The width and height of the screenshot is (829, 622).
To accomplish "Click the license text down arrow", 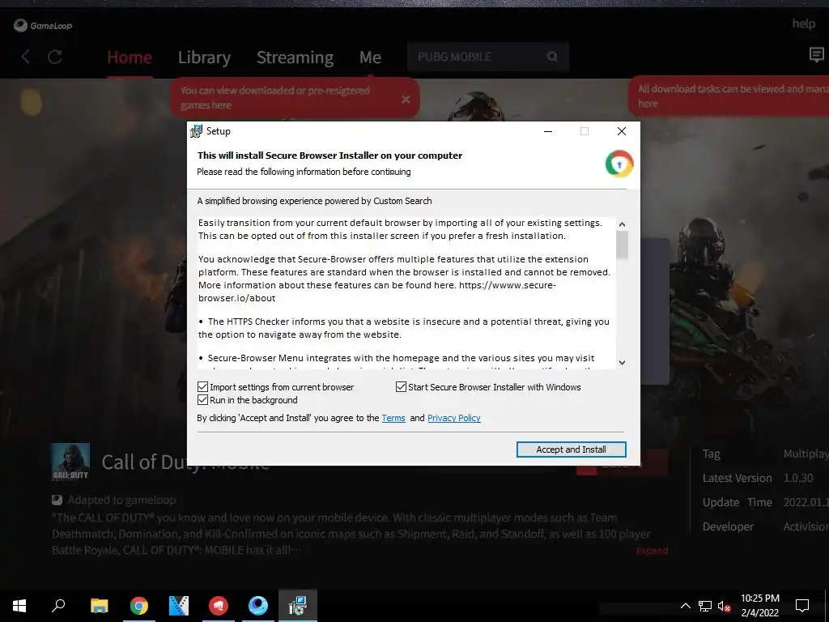I will pos(623,362).
